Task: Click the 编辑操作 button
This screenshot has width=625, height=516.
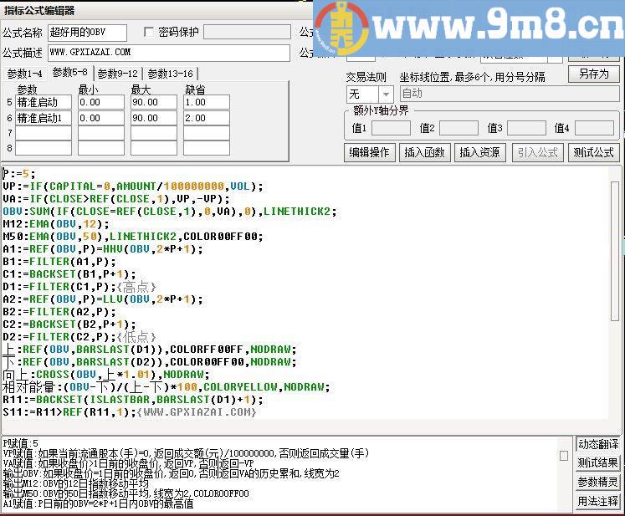Action: 369,152
